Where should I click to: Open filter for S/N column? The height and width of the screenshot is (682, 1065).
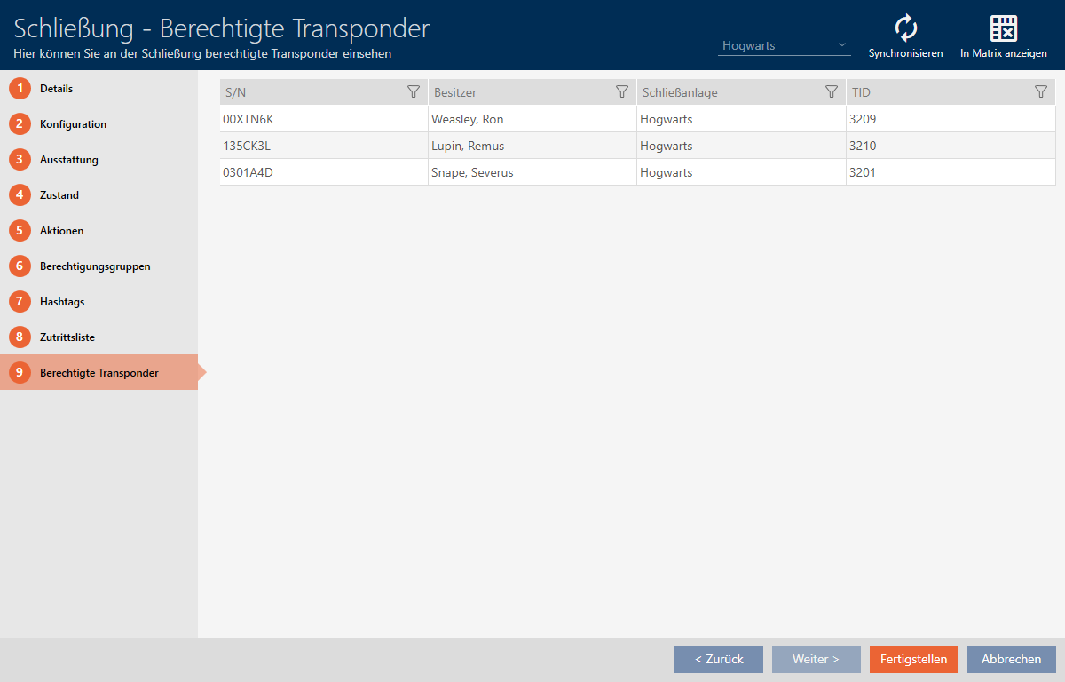point(413,91)
